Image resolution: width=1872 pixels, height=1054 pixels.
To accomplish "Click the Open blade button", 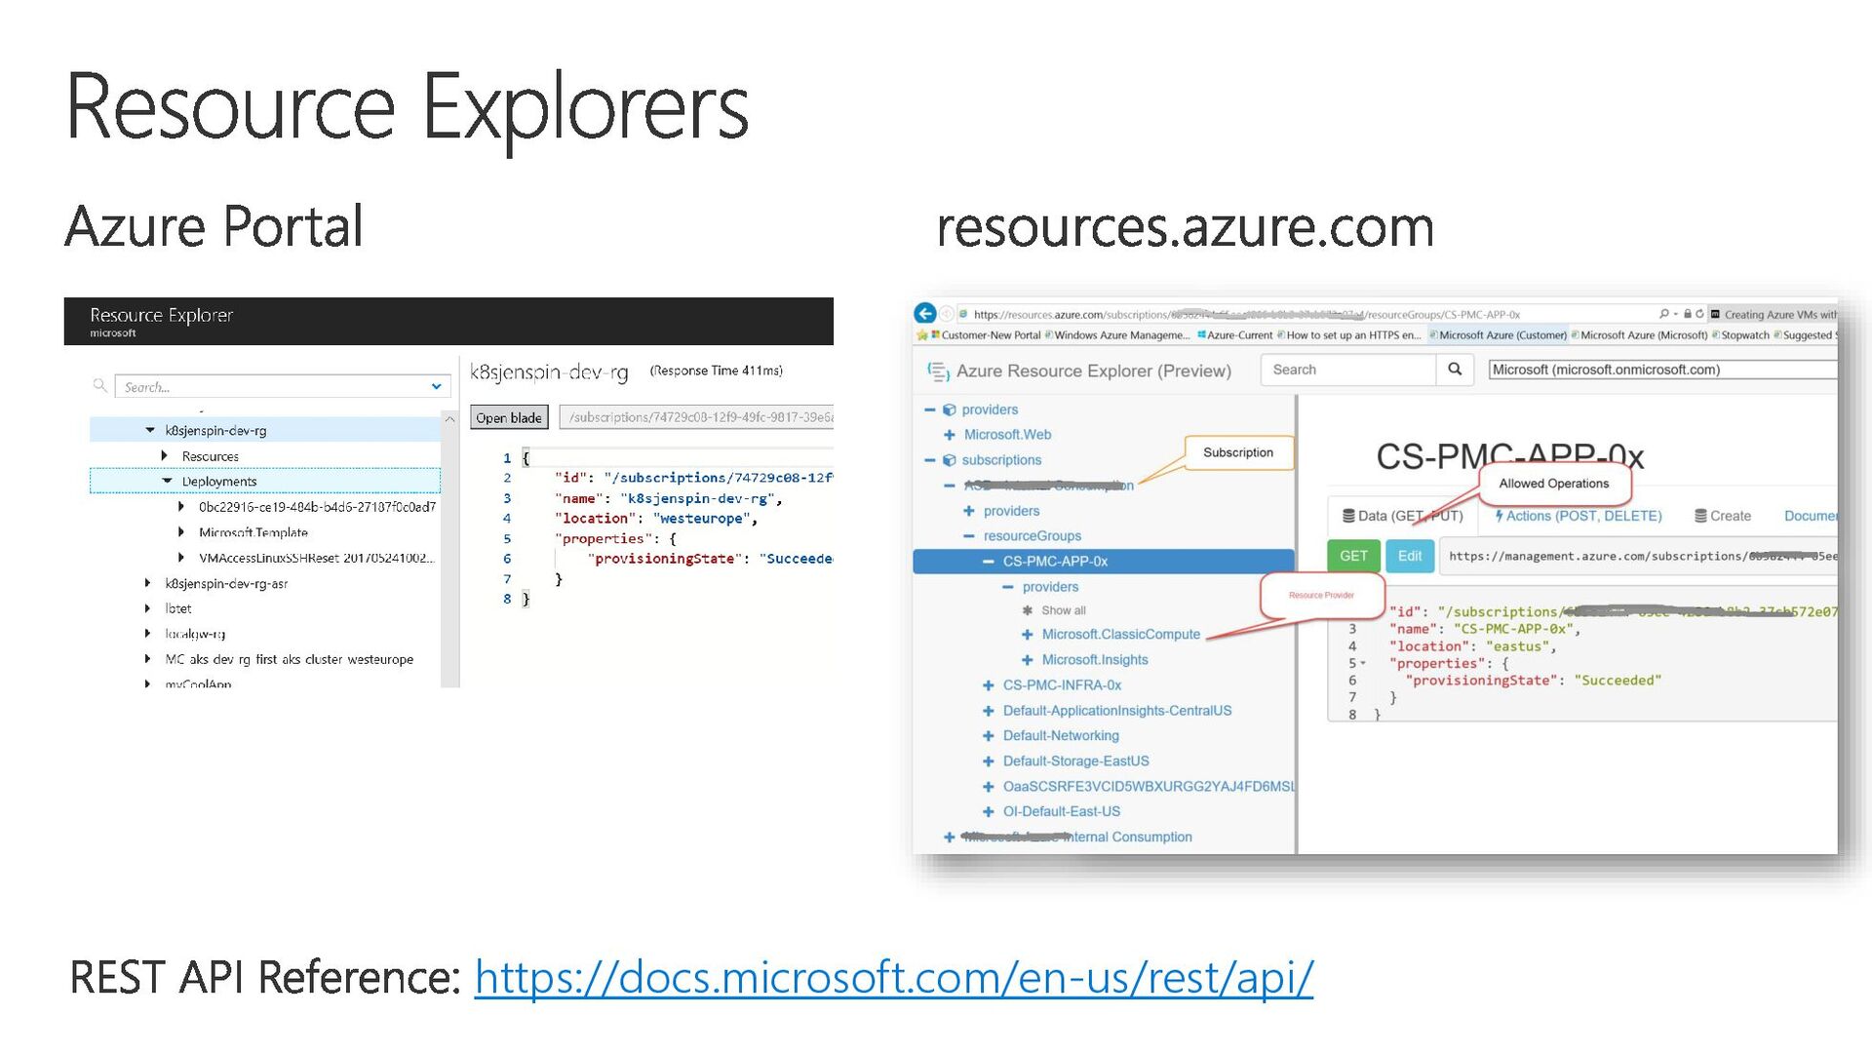I will point(508,418).
